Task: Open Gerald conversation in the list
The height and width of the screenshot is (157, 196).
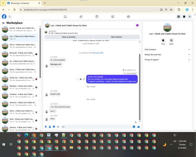Action: pyautogui.click(x=20, y=29)
